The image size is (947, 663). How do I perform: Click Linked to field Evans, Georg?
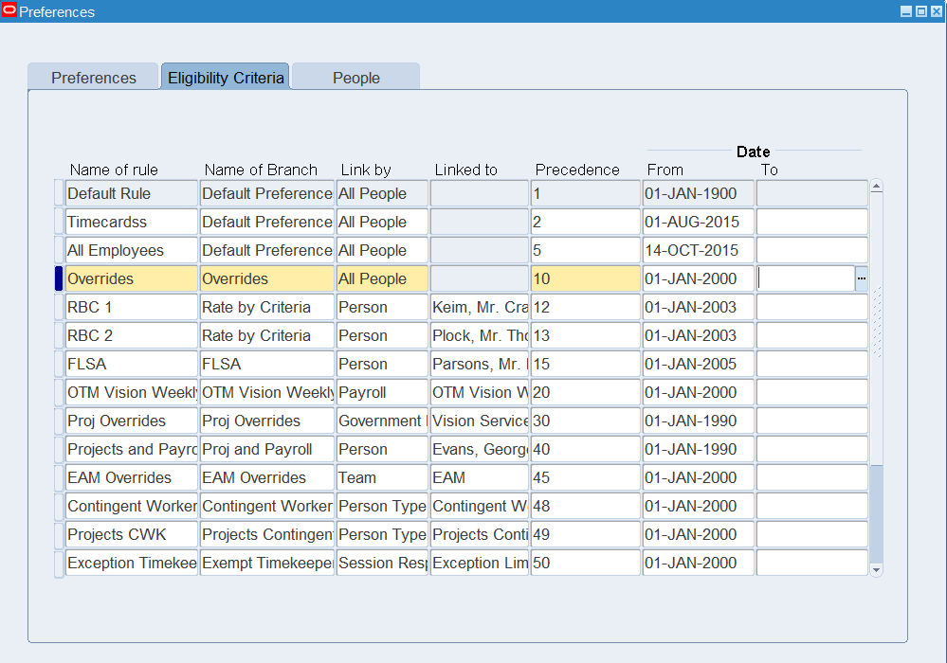click(480, 449)
